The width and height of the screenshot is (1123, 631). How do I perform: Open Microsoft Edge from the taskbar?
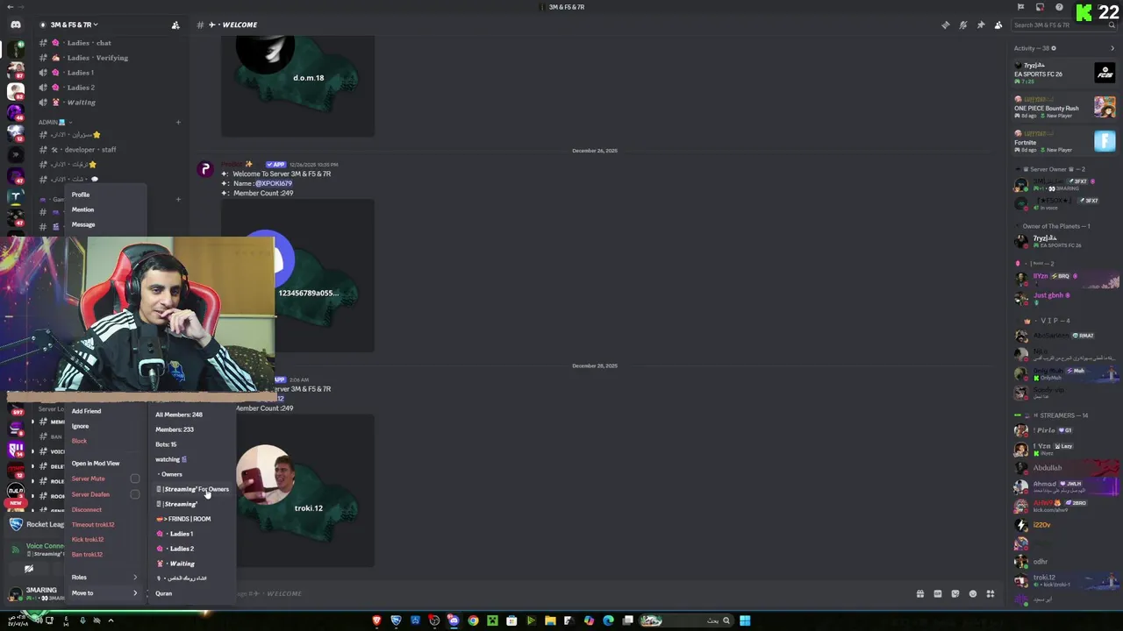tap(608, 620)
